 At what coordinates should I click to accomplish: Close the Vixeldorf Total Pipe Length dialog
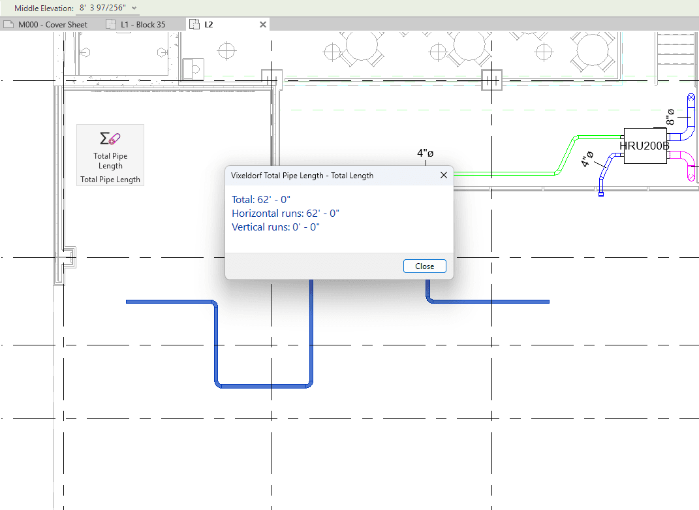[444, 176]
